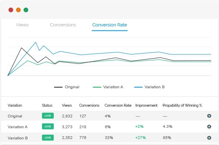Select the Variation B row name
The width and height of the screenshot is (219, 145).
tap(18, 138)
